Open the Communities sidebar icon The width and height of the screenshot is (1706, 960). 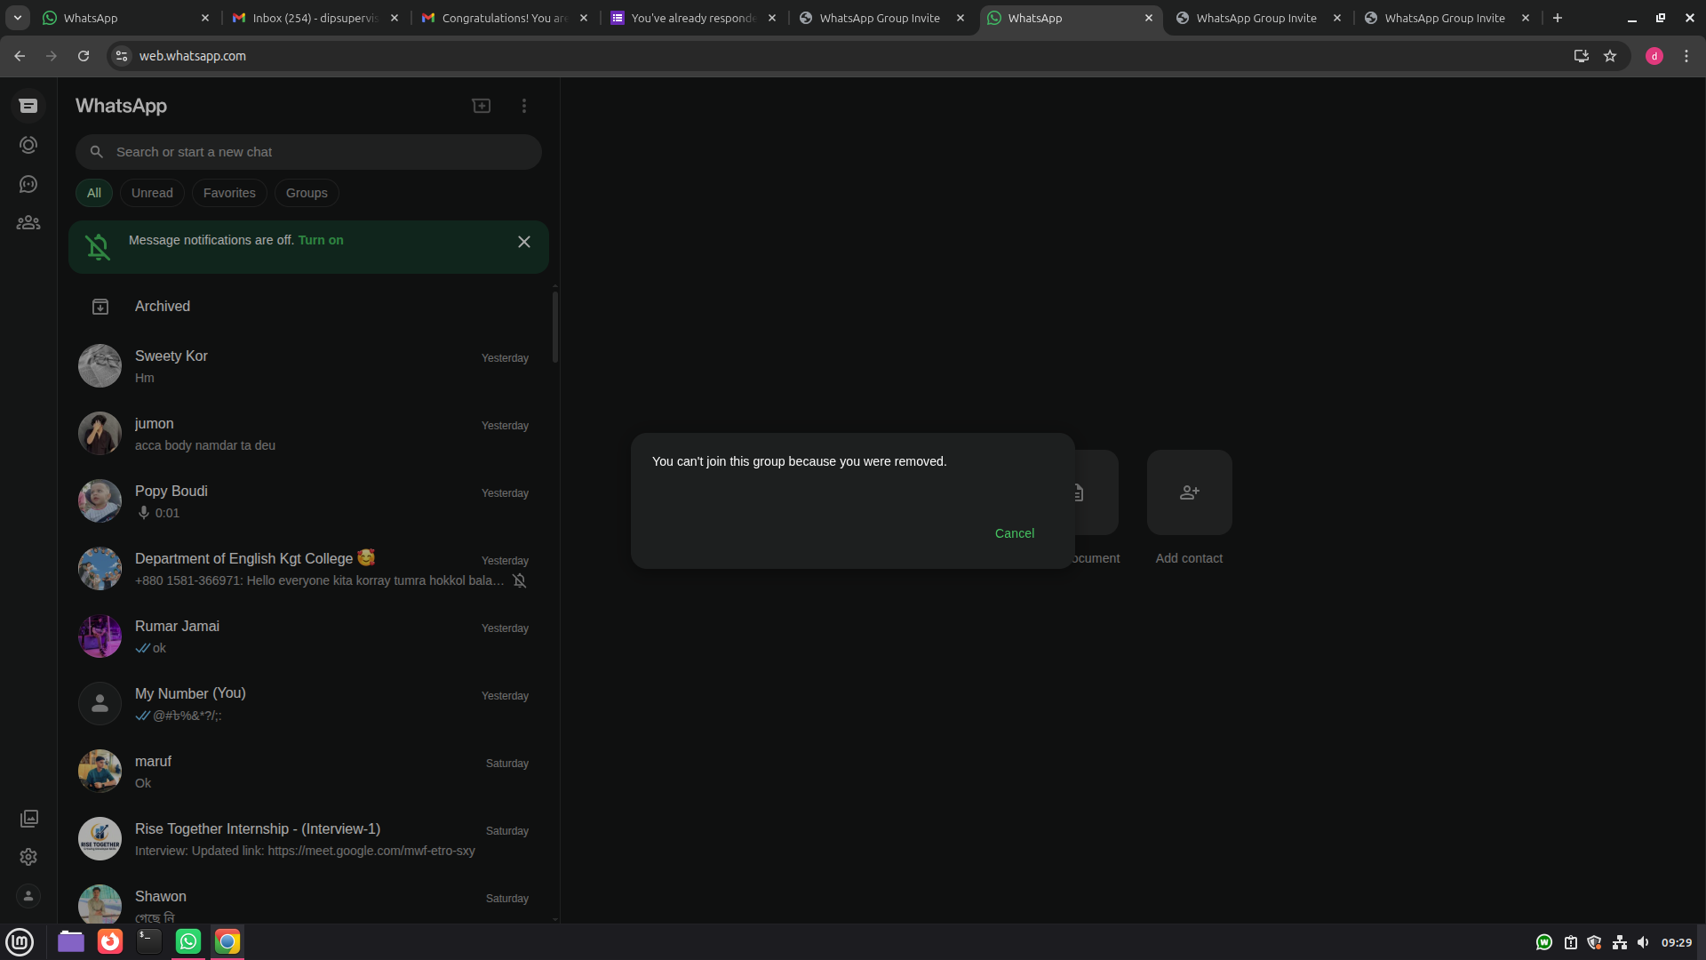tap(28, 223)
